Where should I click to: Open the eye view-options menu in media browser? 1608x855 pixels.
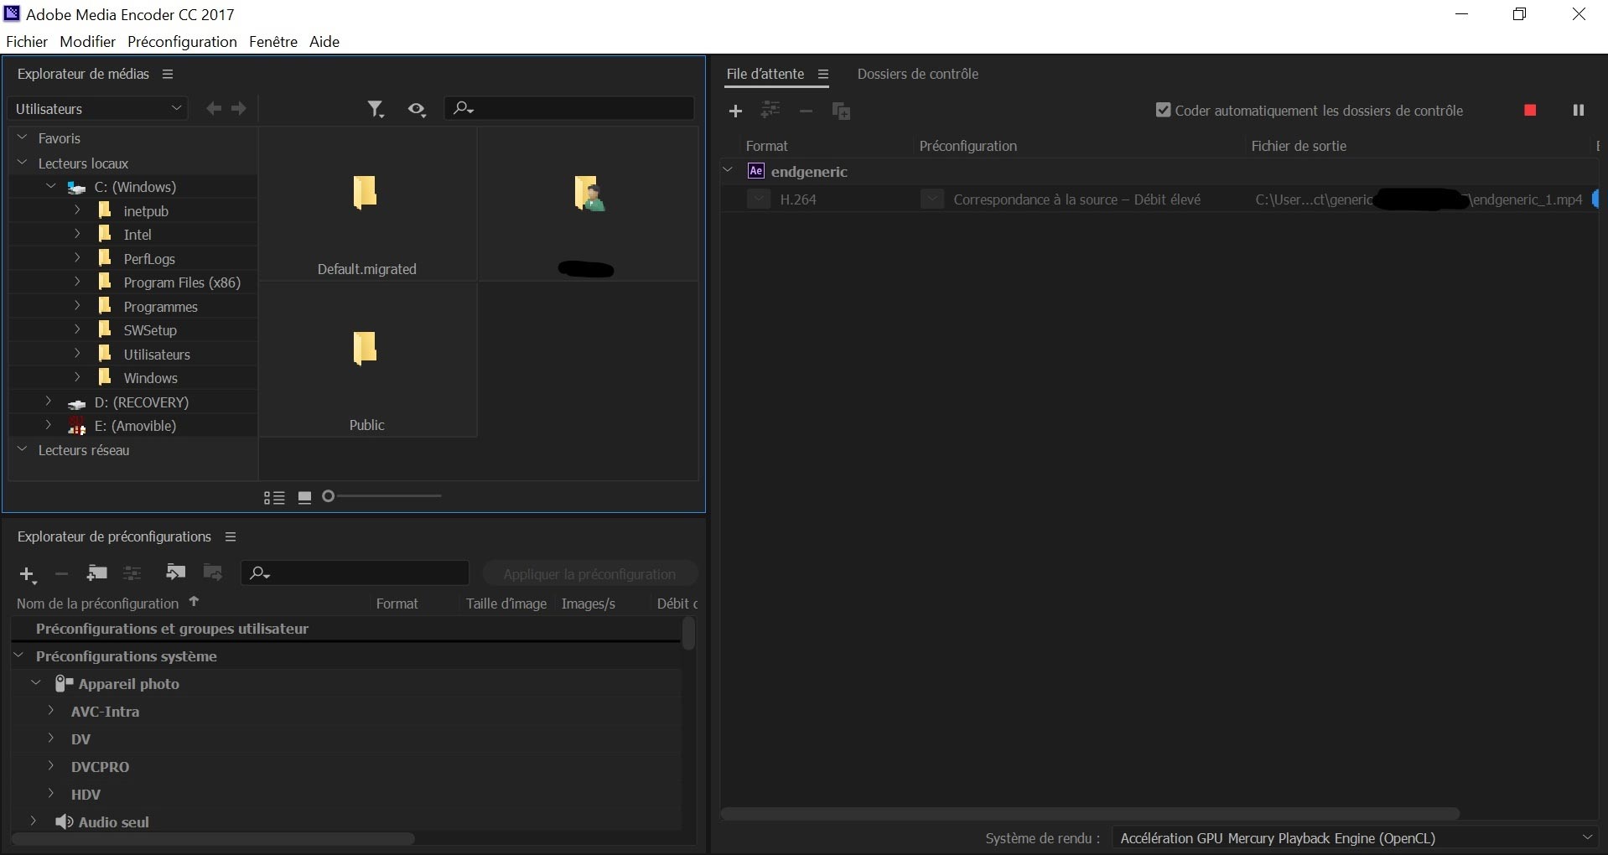point(417,109)
